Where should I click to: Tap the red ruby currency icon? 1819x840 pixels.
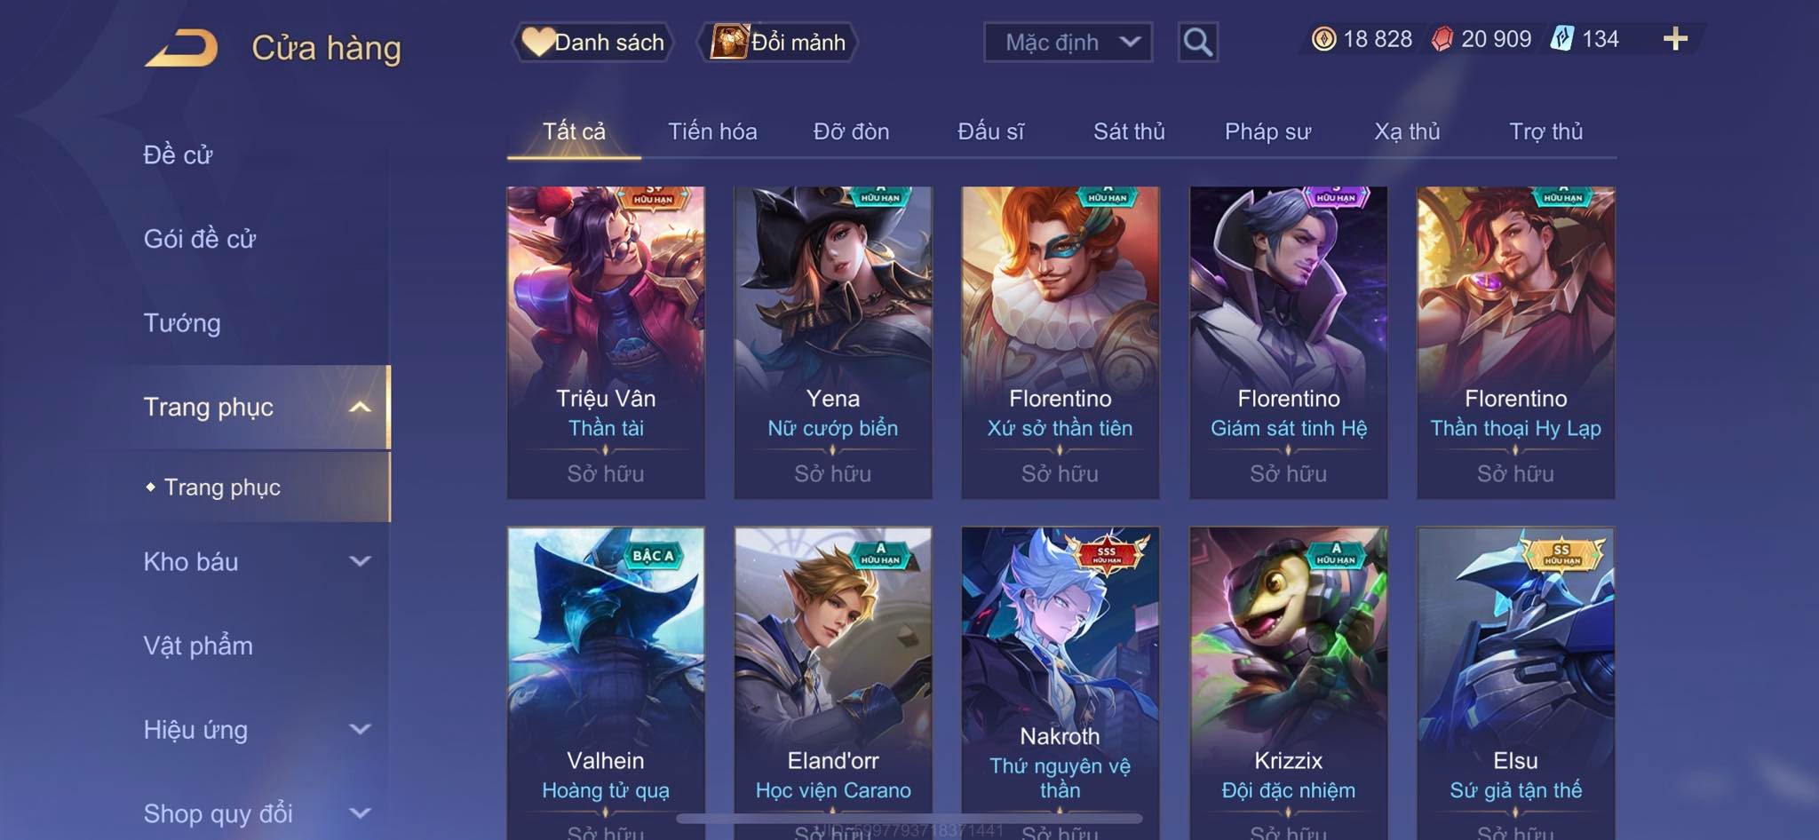click(1442, 39)
